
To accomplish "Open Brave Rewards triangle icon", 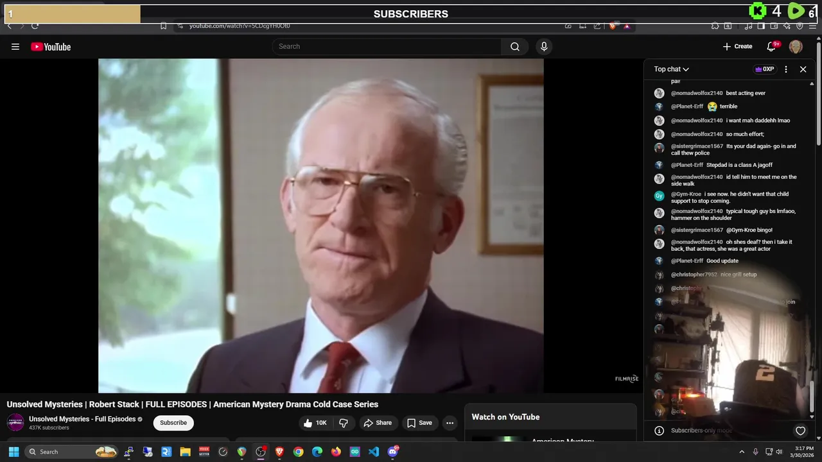I will 627,26.
